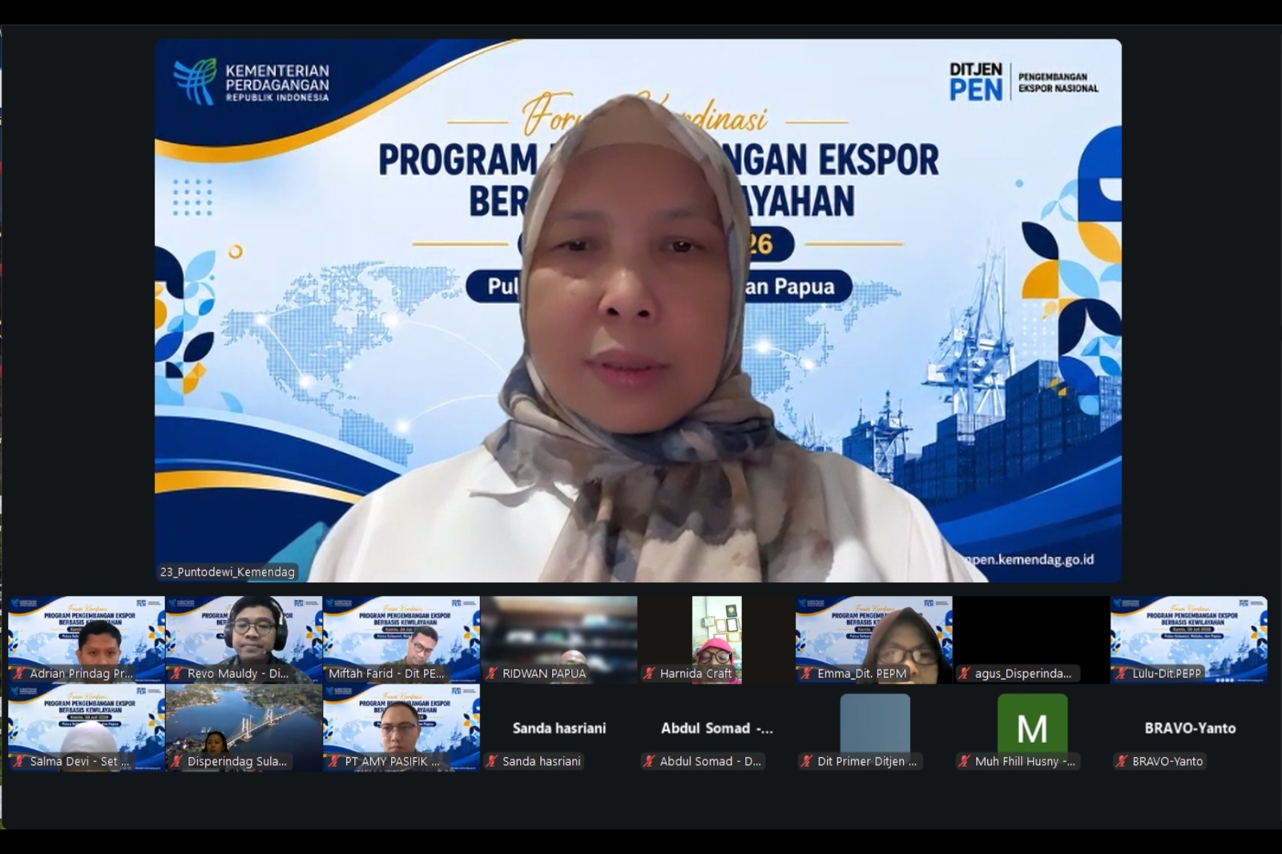Click the muted mic icon on Adrian Prindag's tile
The image size is (1282, 854).
click(18, 674)
